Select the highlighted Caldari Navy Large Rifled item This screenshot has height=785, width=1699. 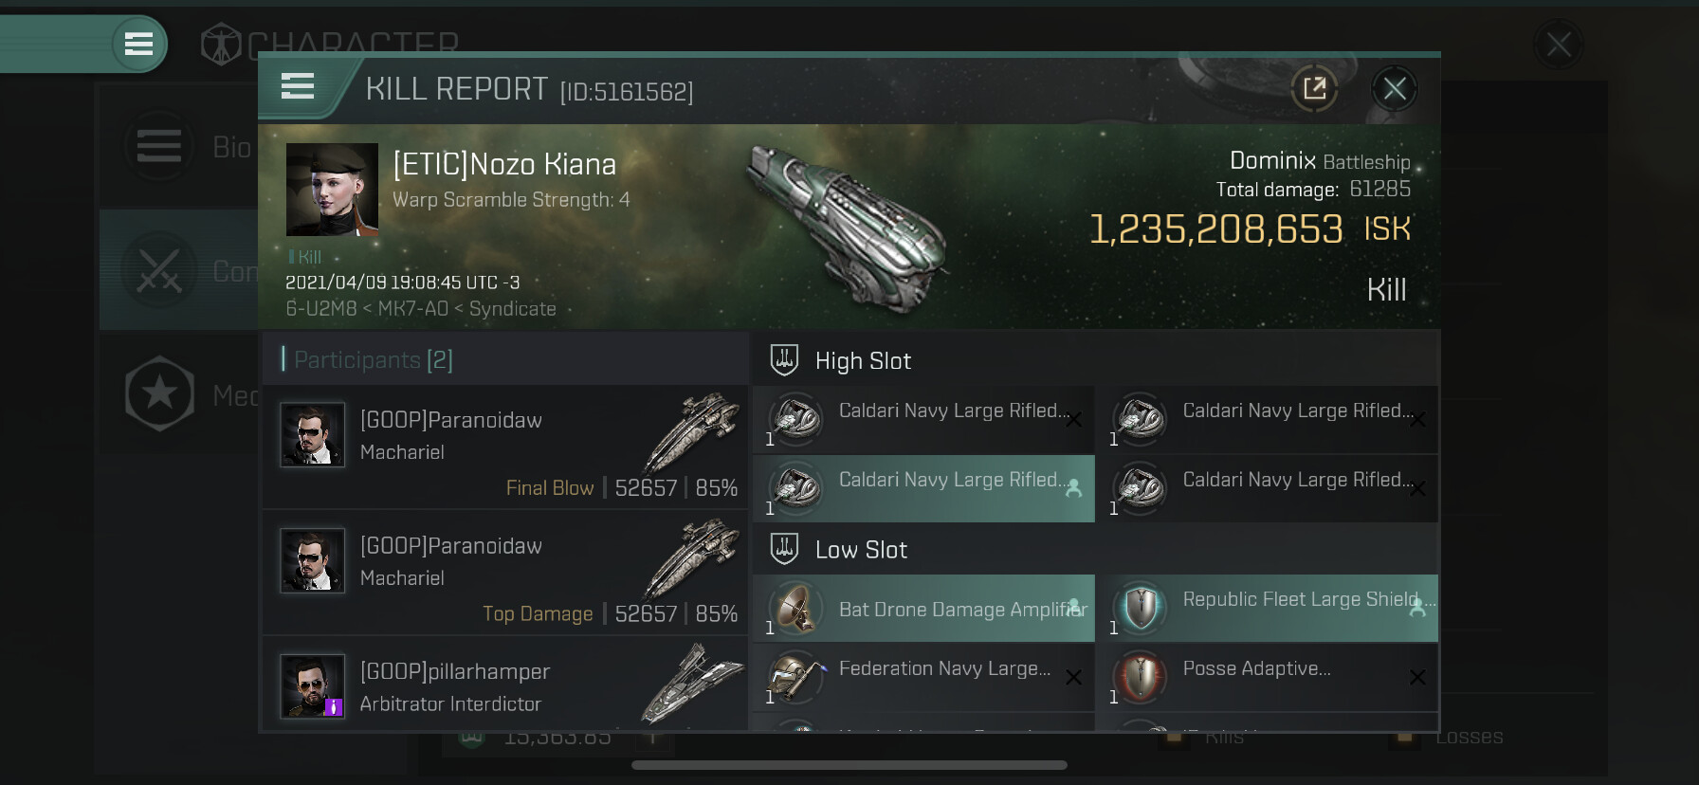(923, 489)
